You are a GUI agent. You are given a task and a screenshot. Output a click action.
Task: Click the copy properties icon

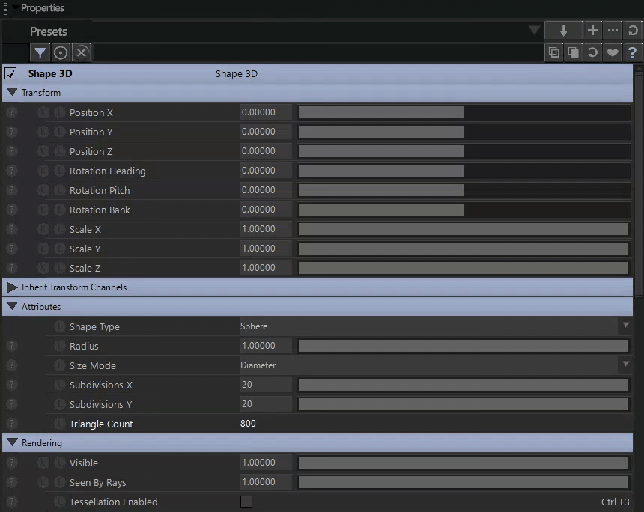(x=553, y=52)
